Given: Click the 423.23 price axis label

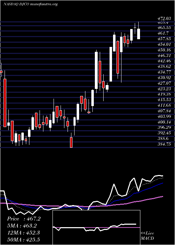Looking at the screenshot, I should [x=164, y=89].
